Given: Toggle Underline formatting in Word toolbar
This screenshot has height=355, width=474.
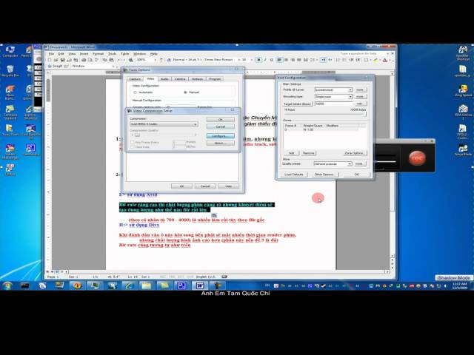Looking at the screenshot, I should 272,60.
